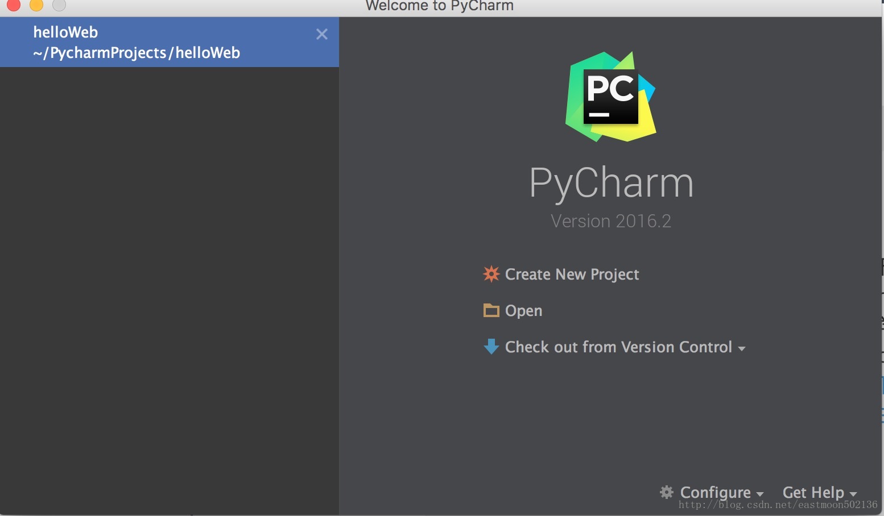The height and width of the screenshot is (516, 884).
Task: Expand the Get Help dropdown arrow
Action: 853,494
